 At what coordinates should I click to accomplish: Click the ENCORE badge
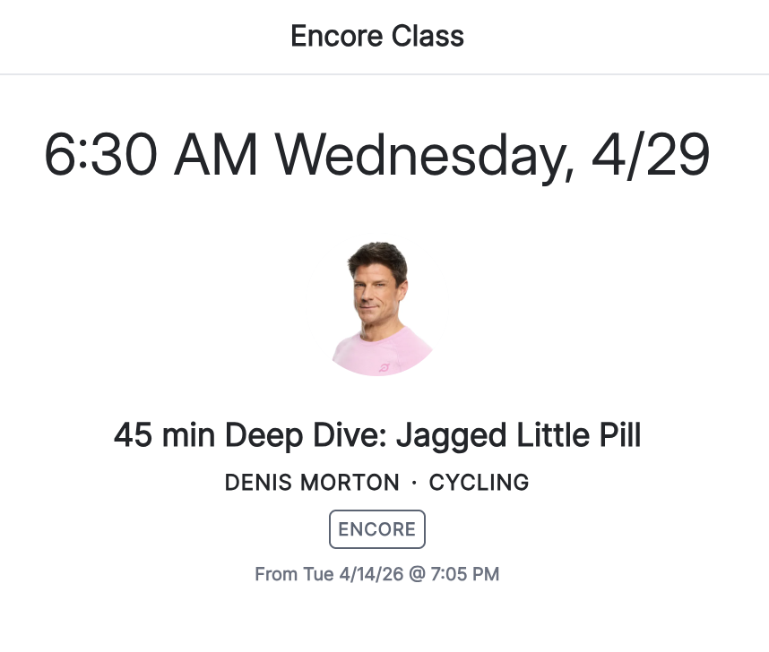377,529
